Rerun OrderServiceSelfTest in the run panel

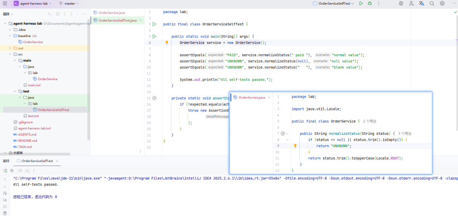(x=5, y=171)
